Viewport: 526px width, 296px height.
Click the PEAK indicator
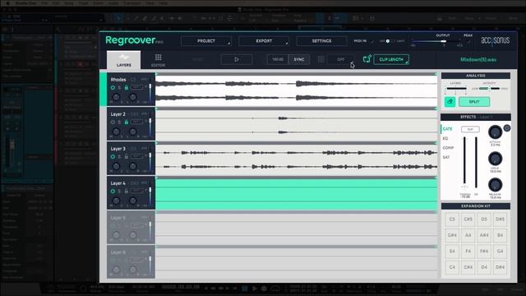[468, 42]
